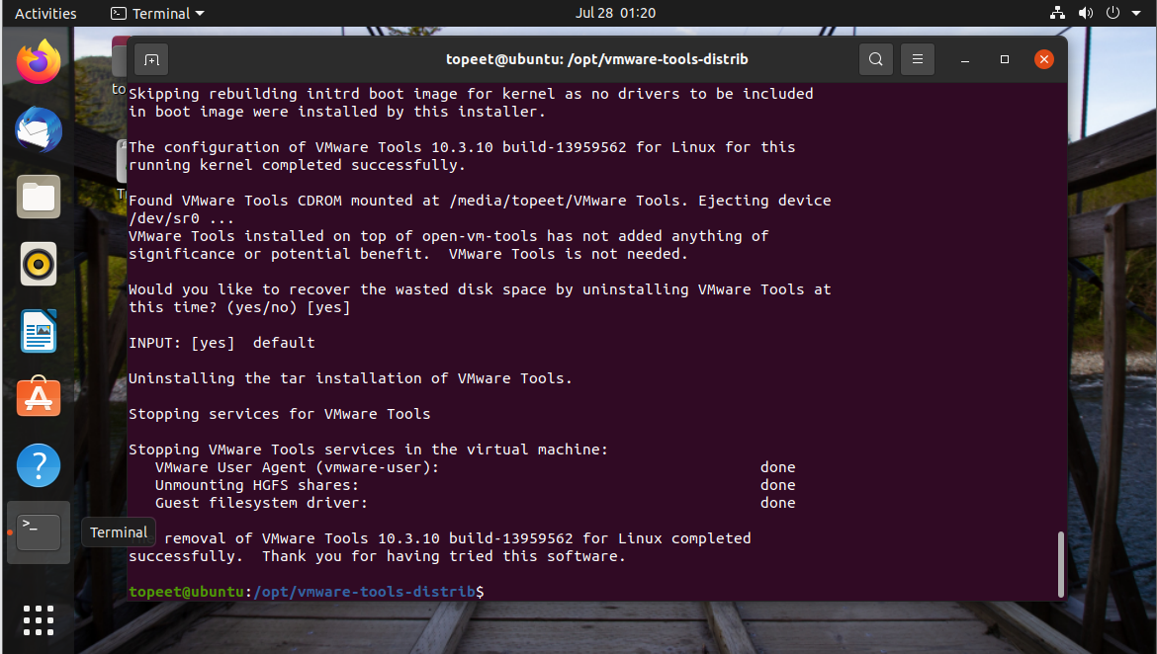The width and height of the screenshot is (1157, 654).
Task: Click the '/dev/sr0 ...' line
Action: point(182,218)
